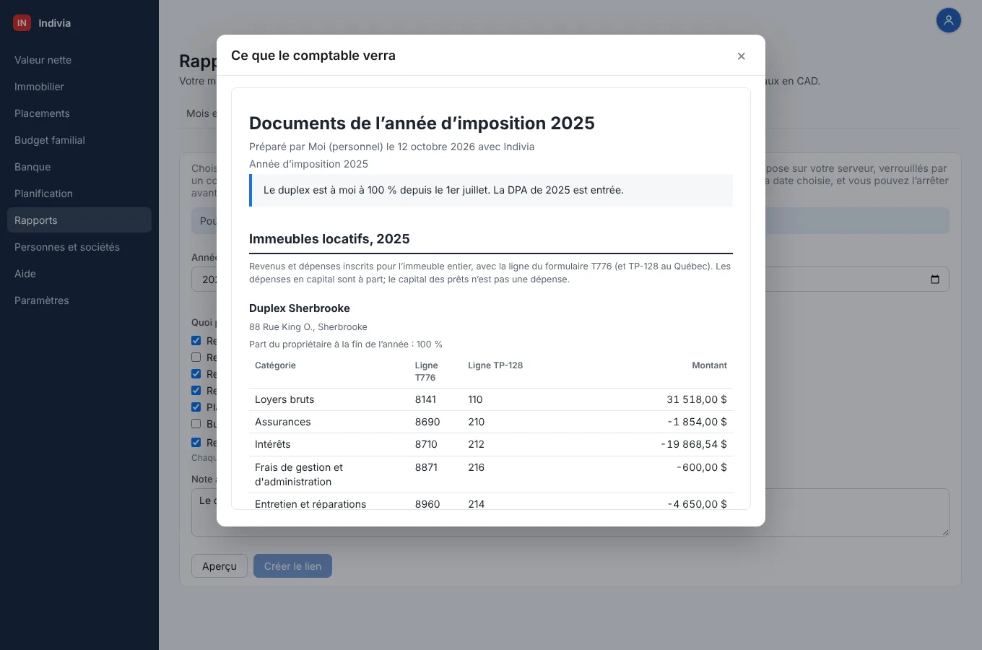Click the Intérêts row label

(x=273, y=444)
